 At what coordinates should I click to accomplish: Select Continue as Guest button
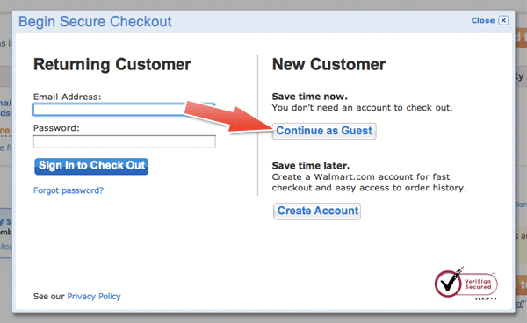pyautogui.click(x=324, y=131)
